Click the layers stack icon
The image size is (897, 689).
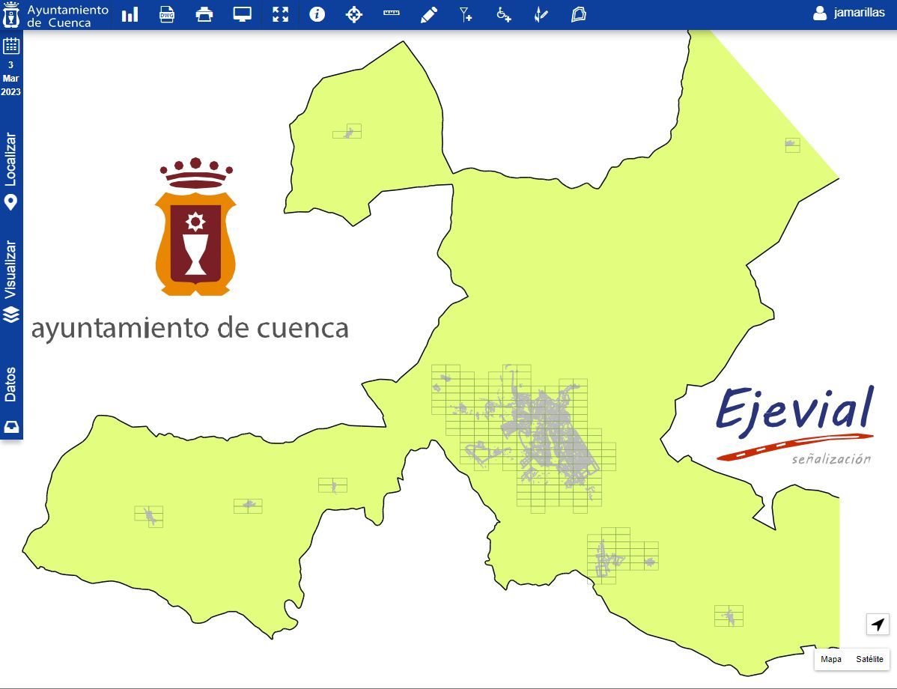pos(11,315)
